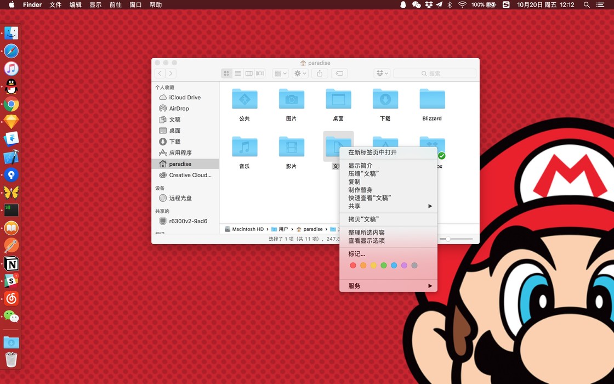This screenshot has width=614, height=384.
Task: Open the arrange-by grouping dropdown
Action: click(280, 74)
